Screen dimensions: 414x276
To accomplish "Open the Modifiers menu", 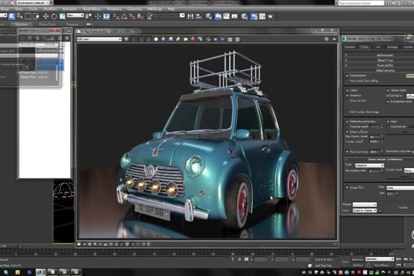I will [x=50, y=9].
